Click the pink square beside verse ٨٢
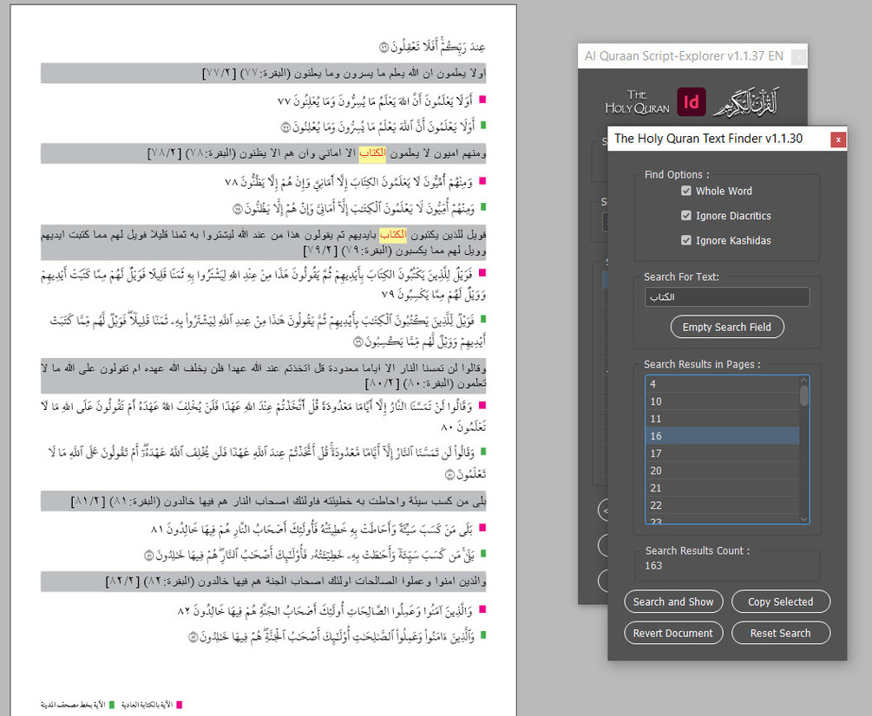872x716 pixels. pyautogui.click(x=482, y=609)
